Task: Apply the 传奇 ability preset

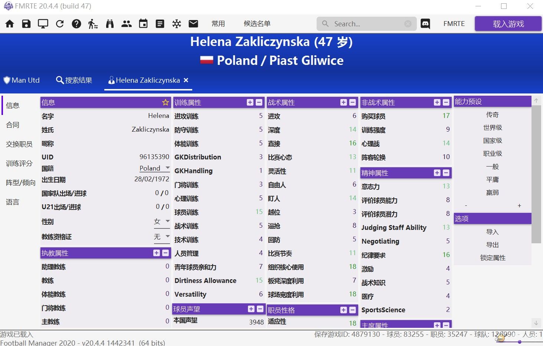Action: (493, 115)
